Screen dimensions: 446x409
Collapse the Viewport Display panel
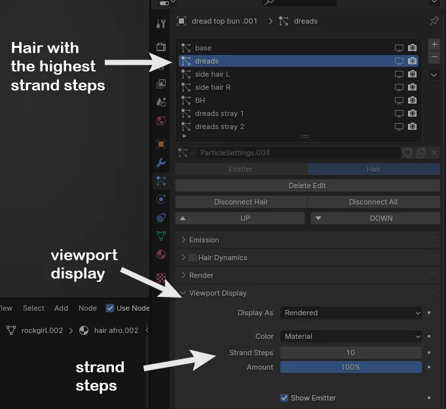[183, 293]
